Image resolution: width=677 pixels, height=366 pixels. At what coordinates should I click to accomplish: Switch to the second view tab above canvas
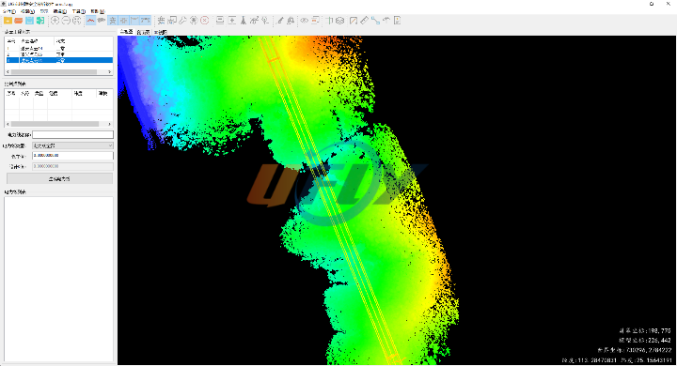tap(143, 32)
